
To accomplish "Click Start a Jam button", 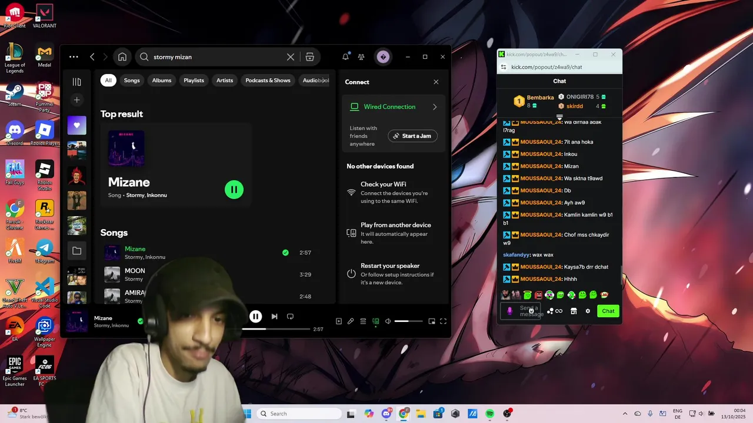I will pos(412,136).
